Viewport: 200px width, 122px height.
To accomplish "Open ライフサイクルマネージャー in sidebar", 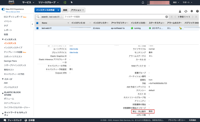I will (x=17, y=107).
